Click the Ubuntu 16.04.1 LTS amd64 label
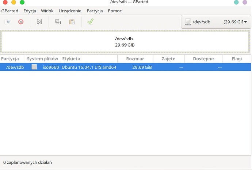This screenshot has height=170, width=252. (89, 67)
